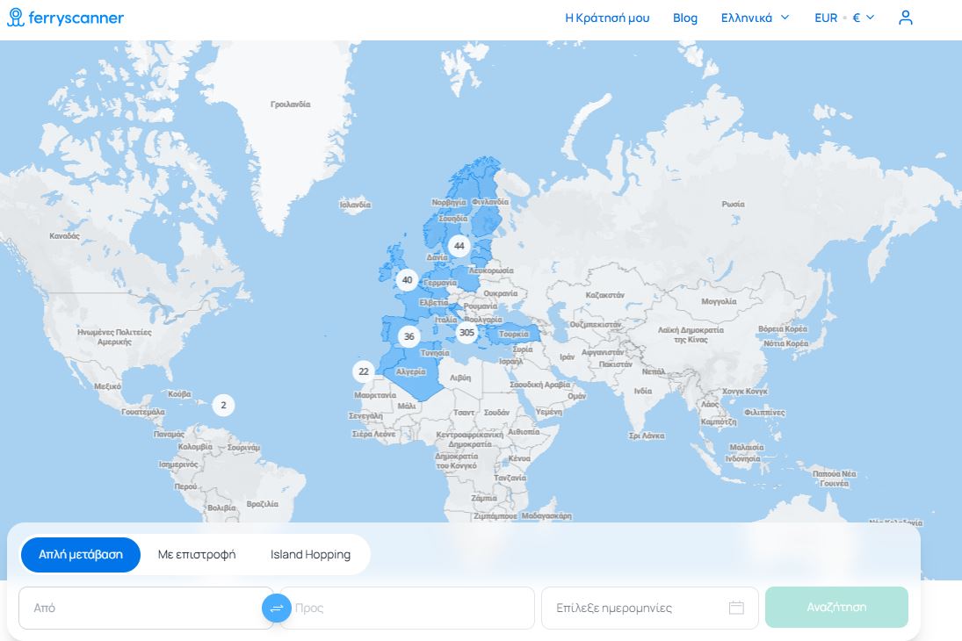The image size is (962, 641).
Task: Open Η Κράτησή μου page
Action: pyautogui.click(x=607, y=18)
